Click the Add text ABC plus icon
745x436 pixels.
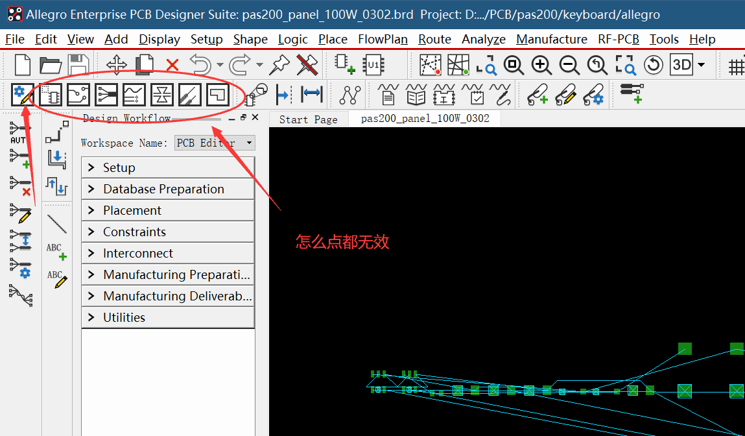[56, 252]
